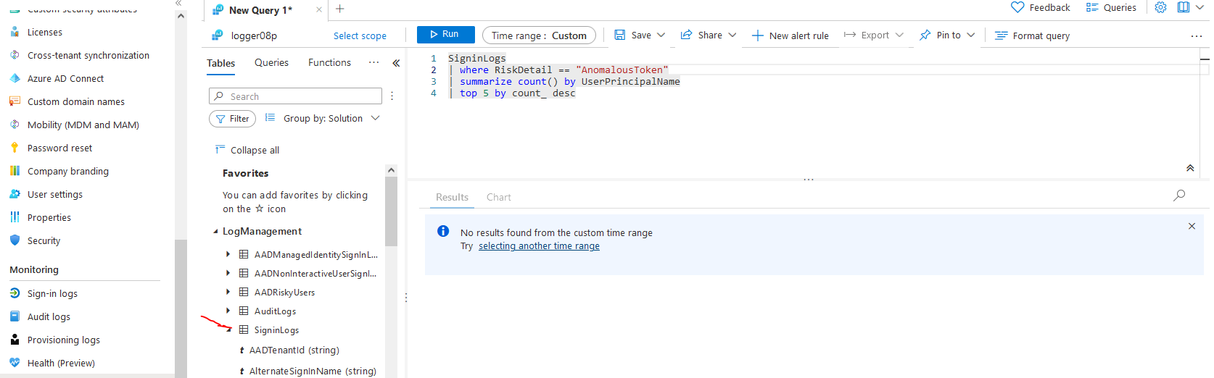Open the Queries hub

tap(1111, 7)
